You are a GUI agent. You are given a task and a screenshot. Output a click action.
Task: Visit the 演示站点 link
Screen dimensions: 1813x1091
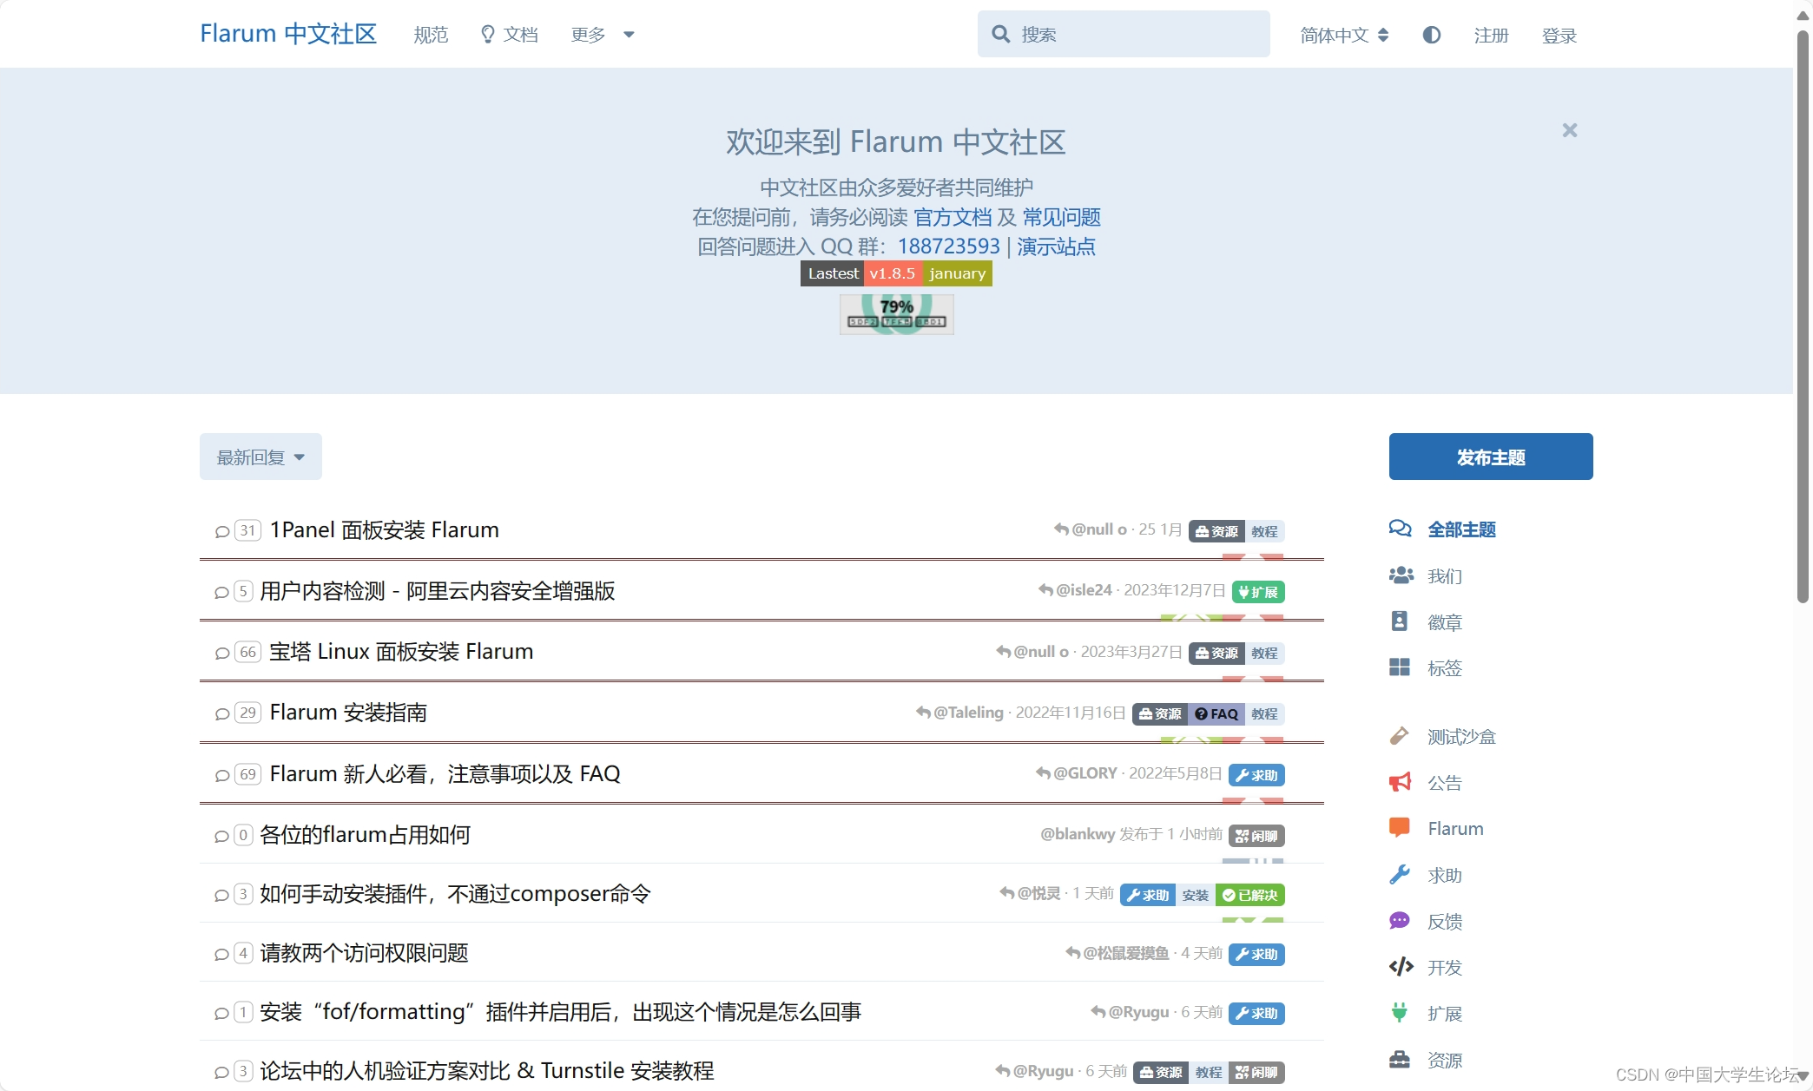coord(1056,246)
